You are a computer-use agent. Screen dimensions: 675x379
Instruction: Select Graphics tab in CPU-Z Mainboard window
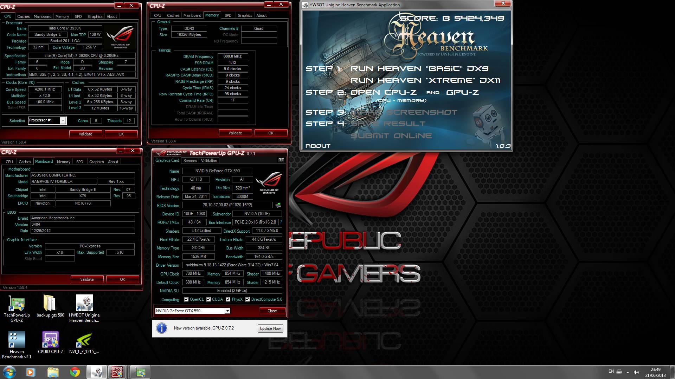96,162
